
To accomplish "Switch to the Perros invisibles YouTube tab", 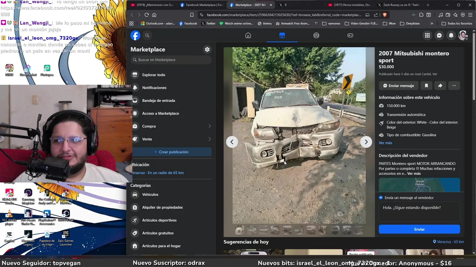I will click(350, 5).
